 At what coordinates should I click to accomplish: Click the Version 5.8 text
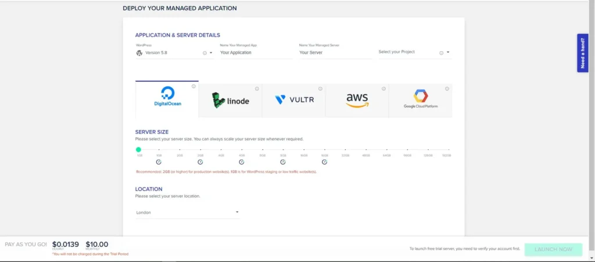(x=156, y=53)
